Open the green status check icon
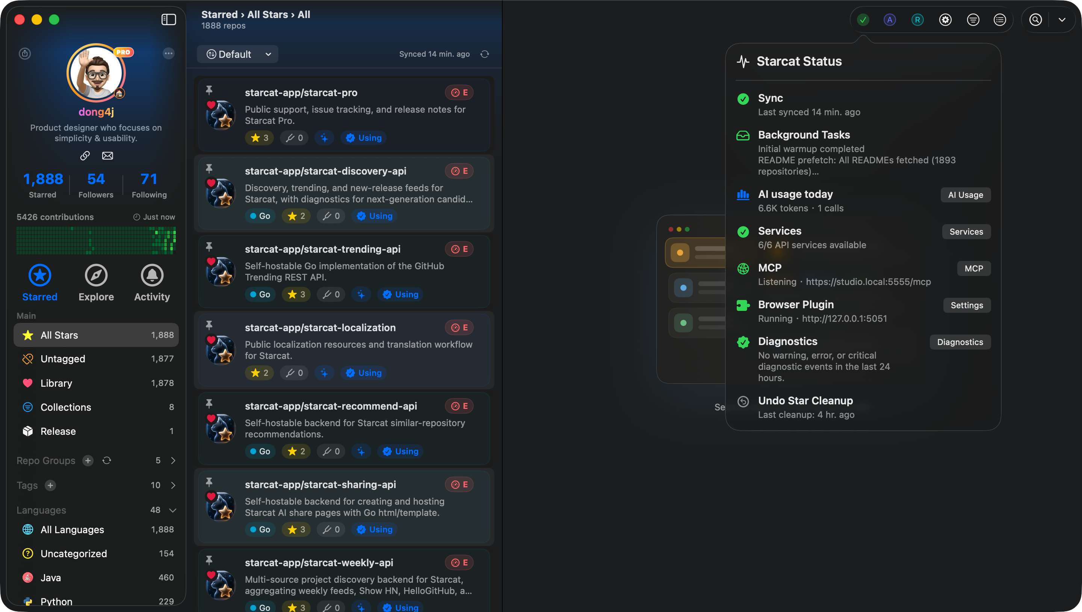This screenshot has height=612, width=1082. [x=863, y=20]
